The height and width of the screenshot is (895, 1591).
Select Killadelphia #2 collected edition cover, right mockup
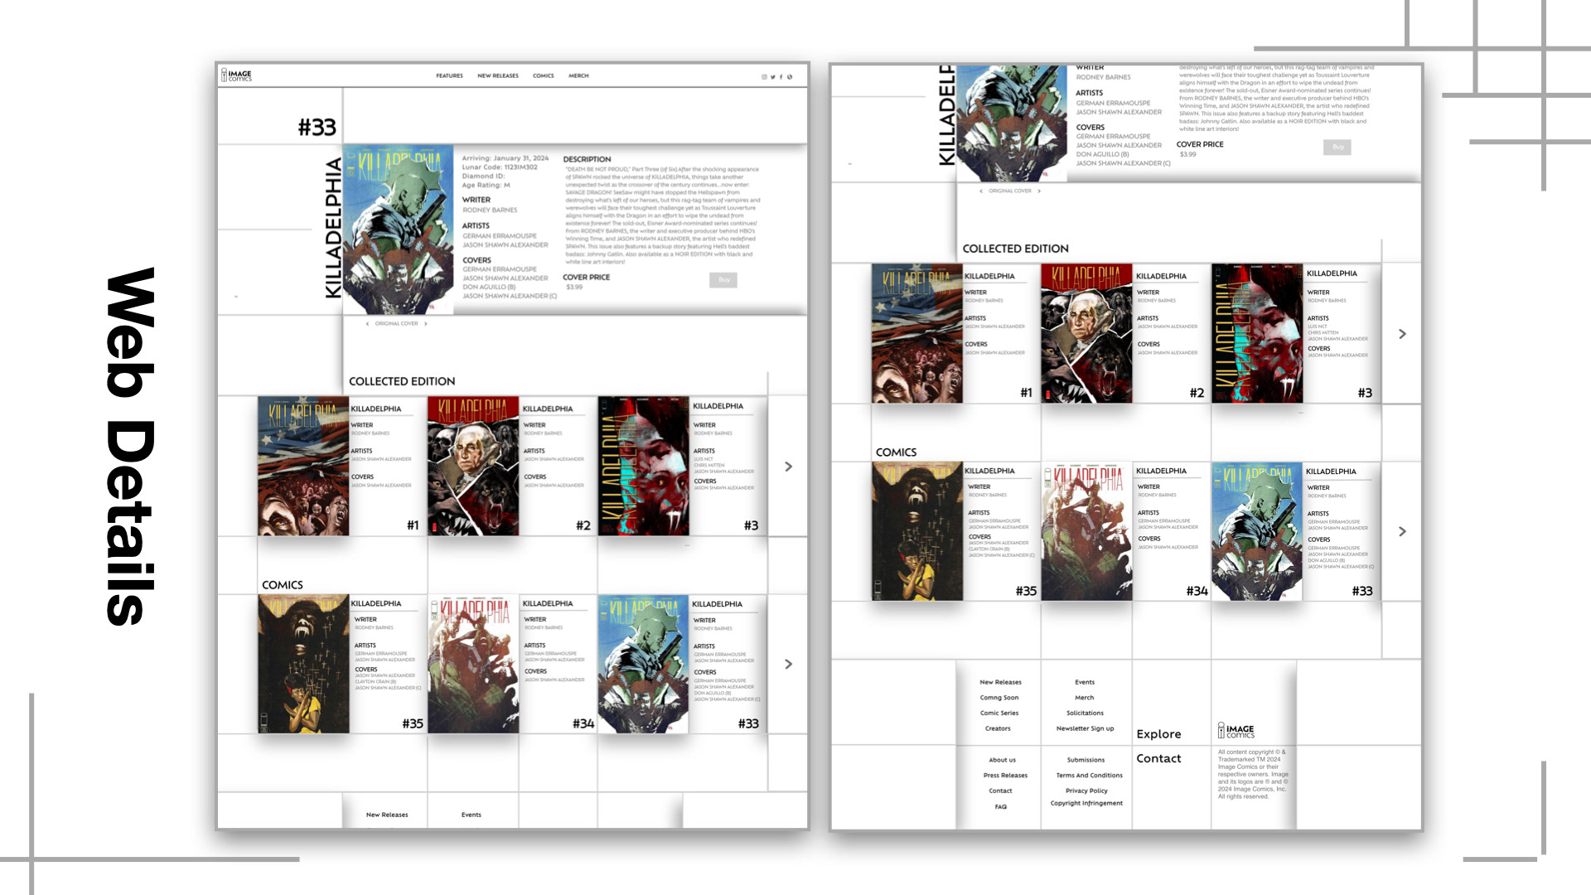click(1086, 334)
